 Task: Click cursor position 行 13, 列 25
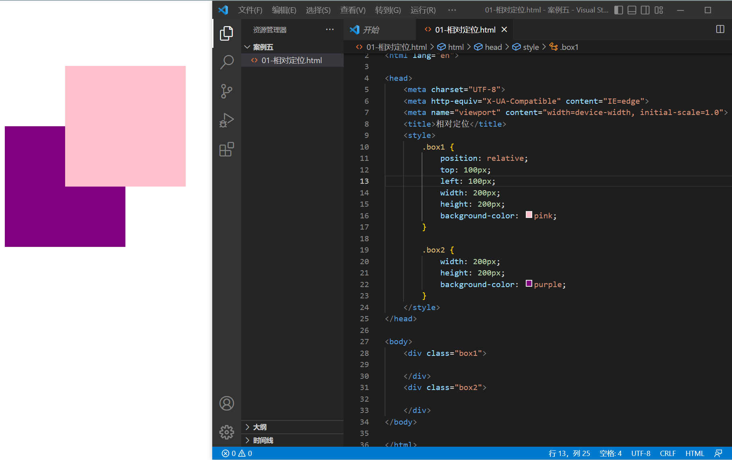pyautogui.click(x=569, y=454)
